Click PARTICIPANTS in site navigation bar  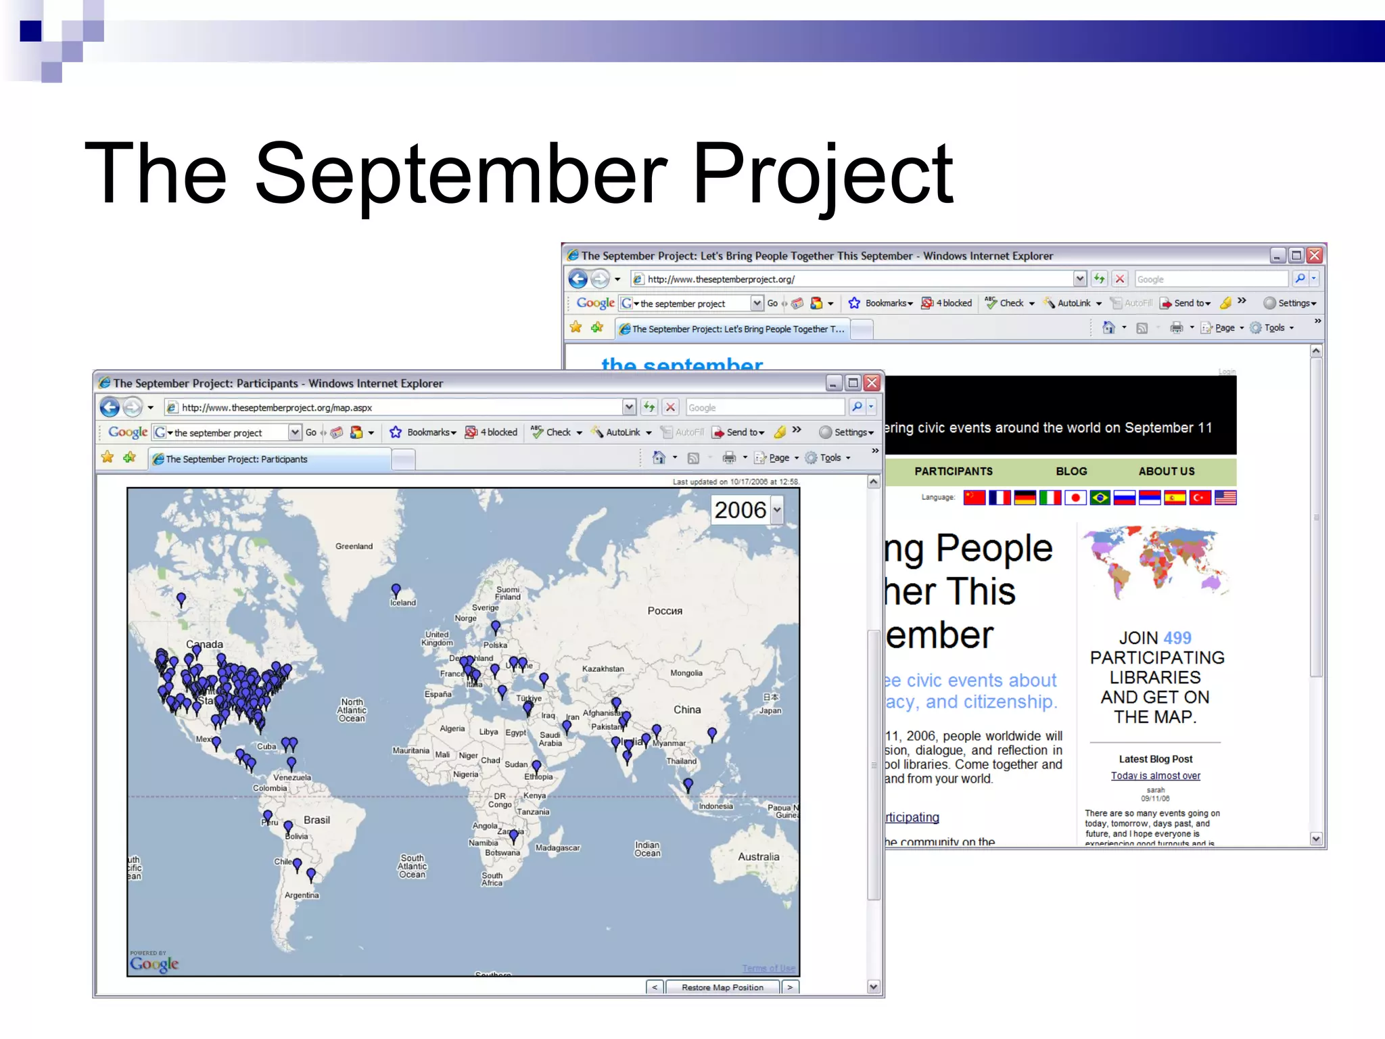click(x=954, y=471)
